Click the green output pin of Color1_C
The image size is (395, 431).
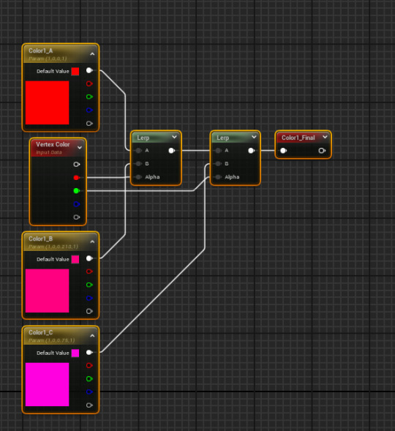click(89, 379)
